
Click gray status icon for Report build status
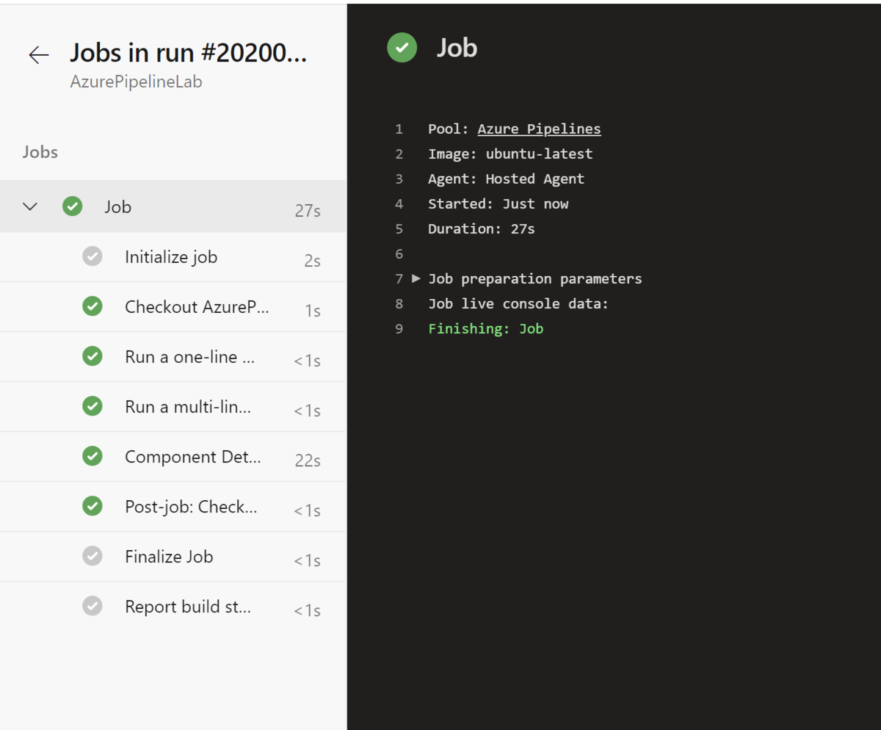click(93, 607)
